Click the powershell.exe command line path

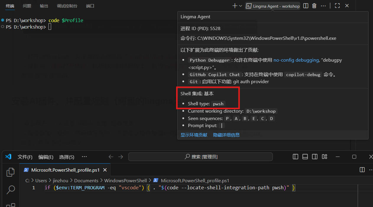click(267, 38)
